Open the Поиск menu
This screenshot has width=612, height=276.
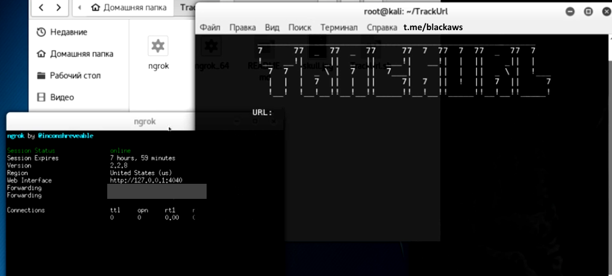pyautogui.click(x=299, y=27)
